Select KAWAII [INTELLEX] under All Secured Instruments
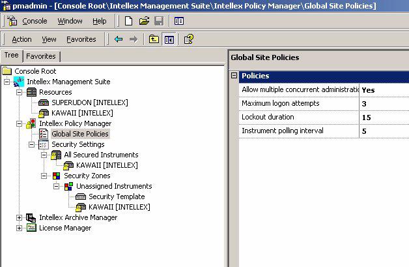This screenshot has width=409, height=267. coord(107,165)
